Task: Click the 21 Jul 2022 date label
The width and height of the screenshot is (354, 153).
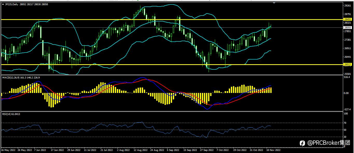Action: (107, 150)
